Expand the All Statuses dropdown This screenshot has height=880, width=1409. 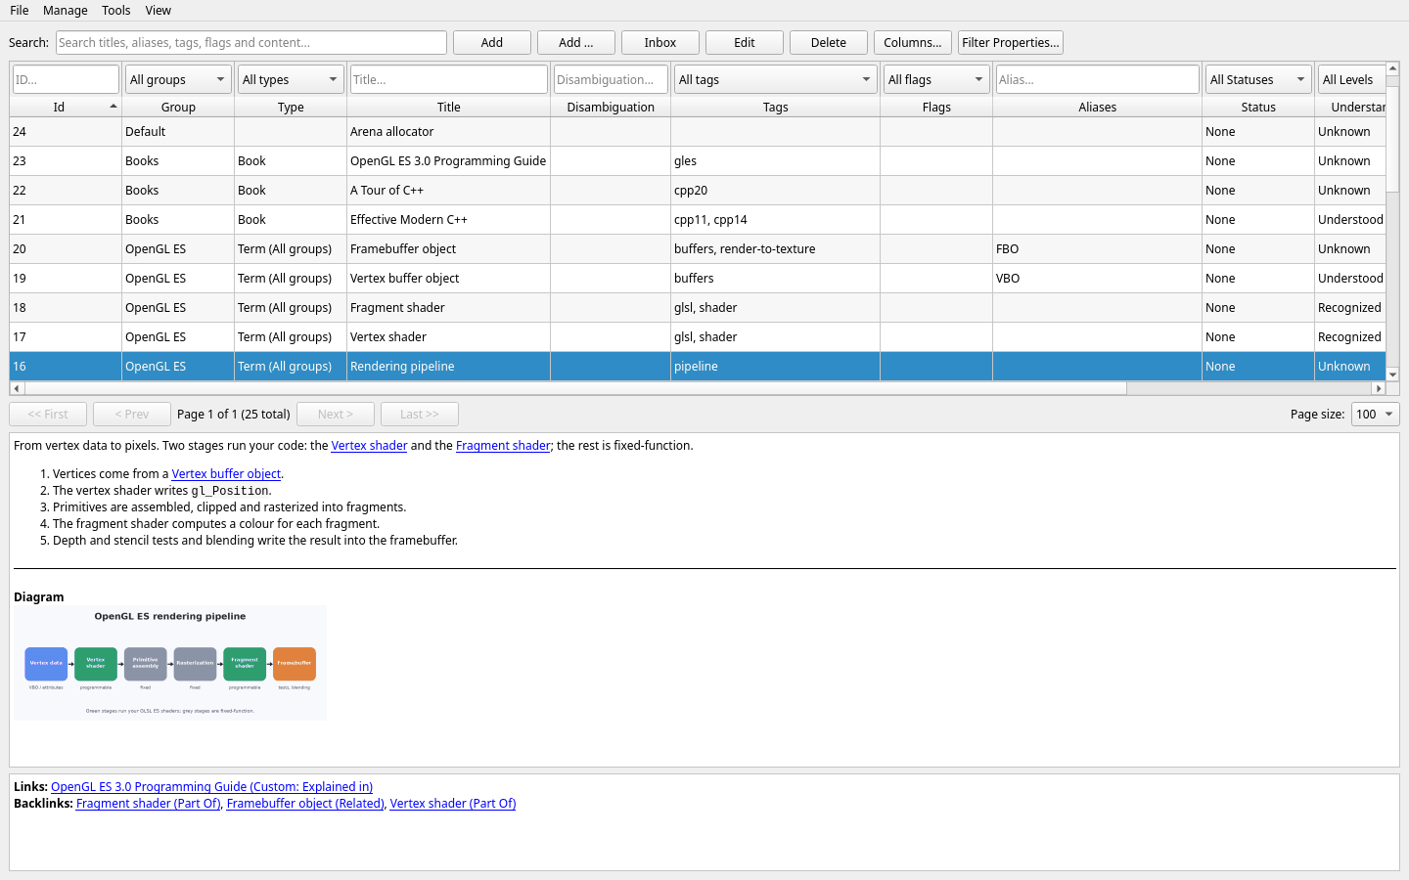(x=1258, y=79)
